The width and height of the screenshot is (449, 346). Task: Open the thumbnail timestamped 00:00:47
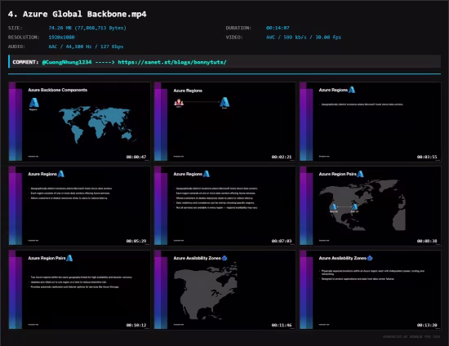[79, 122]
